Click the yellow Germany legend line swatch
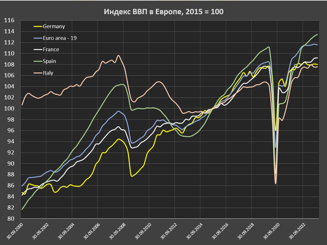The height and width of the screenshot is (245, 327). 37,27
